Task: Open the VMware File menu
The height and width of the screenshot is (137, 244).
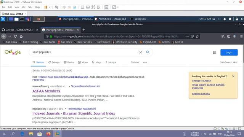Action: click(x=4, y=7)
